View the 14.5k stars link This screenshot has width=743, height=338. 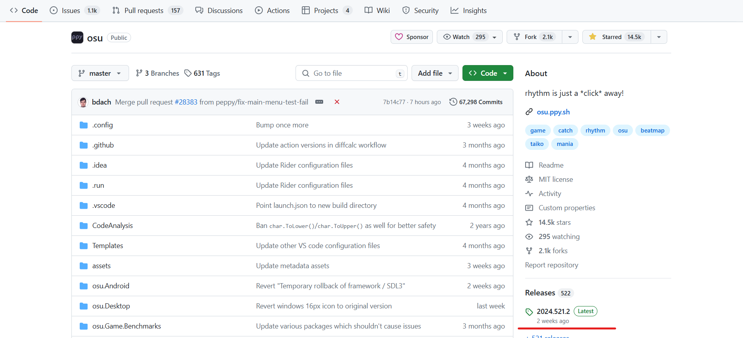coord(548,222)
